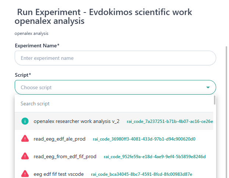229x178 pixels.
Task: Select openalex researcher work analysis v_2 option
Action: point(76,121)
